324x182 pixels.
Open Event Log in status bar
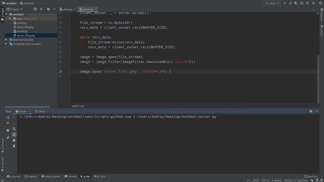tap(311, 176)
